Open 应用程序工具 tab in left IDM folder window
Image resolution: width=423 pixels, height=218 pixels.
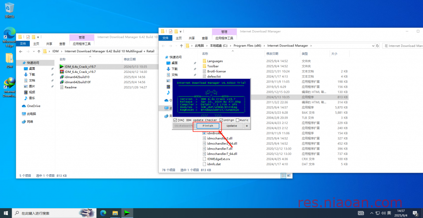pos(81,44)
